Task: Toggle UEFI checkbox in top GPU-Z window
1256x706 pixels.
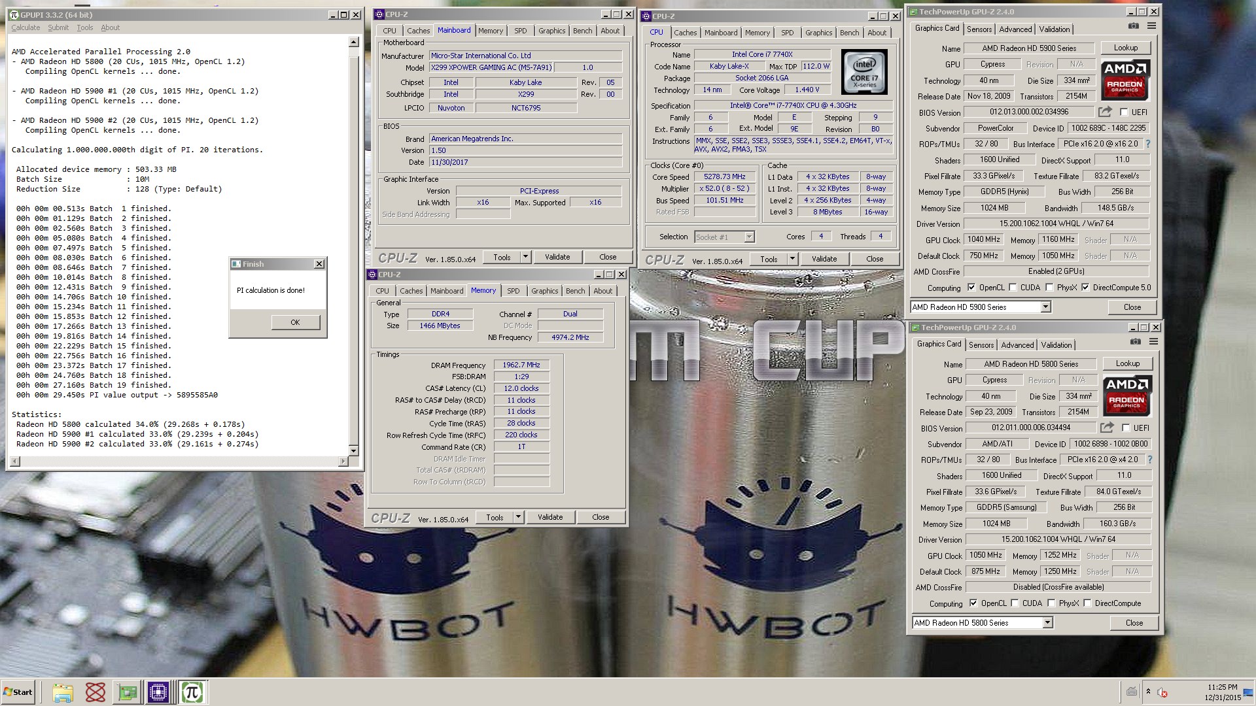Action: tap(1124, 112)
